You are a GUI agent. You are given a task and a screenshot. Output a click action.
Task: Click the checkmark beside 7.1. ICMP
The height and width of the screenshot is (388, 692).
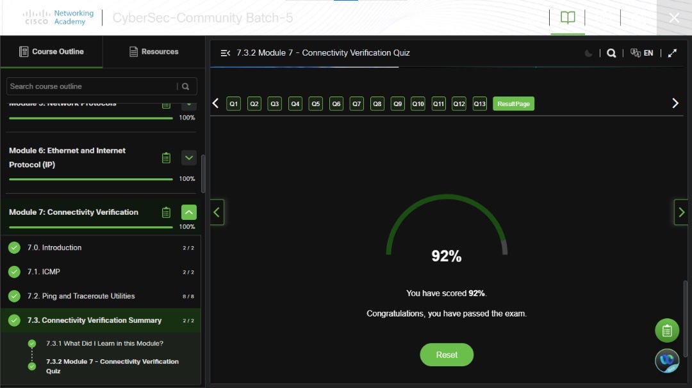point(14,272)
